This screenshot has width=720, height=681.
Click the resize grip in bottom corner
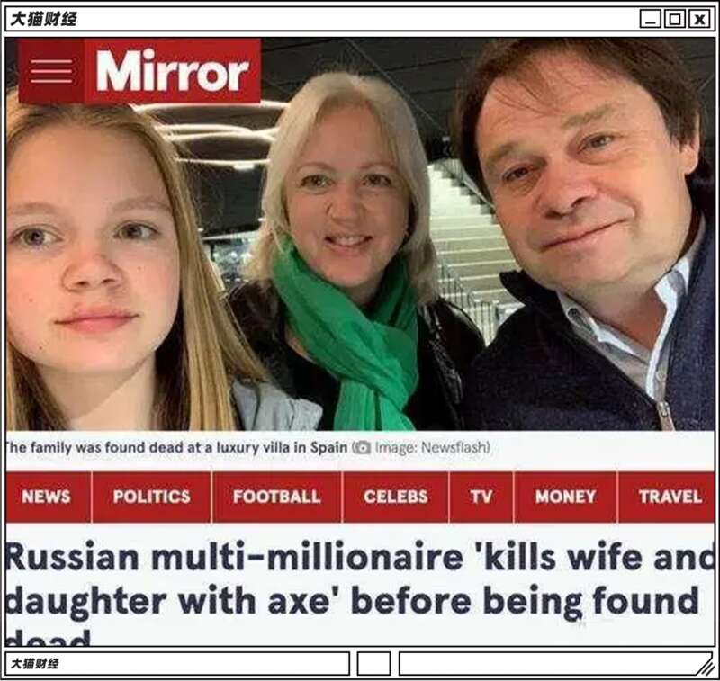pyautogui.click(x=704, y=667)
